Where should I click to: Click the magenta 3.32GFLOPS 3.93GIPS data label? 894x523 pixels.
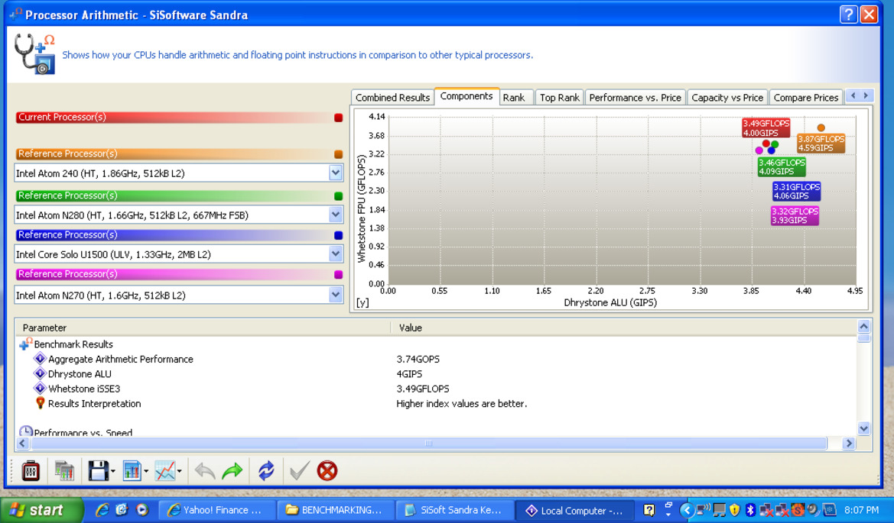(795, 215)
